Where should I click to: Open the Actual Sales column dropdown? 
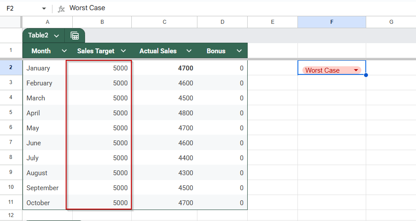189,51
